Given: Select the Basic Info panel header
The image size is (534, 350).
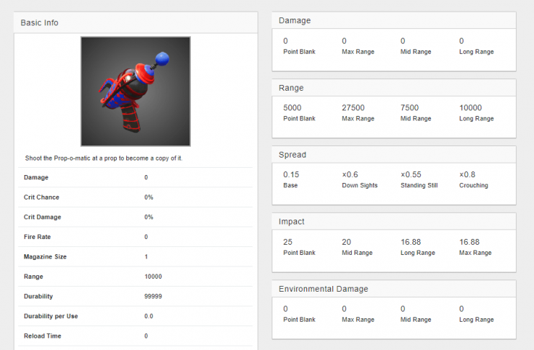Looking at the screenshot, I should pos(135,23).
